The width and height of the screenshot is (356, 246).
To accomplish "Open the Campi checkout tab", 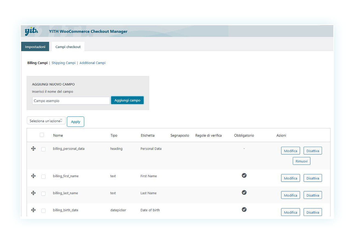I will pyautogui.click(x=68, y=47).
